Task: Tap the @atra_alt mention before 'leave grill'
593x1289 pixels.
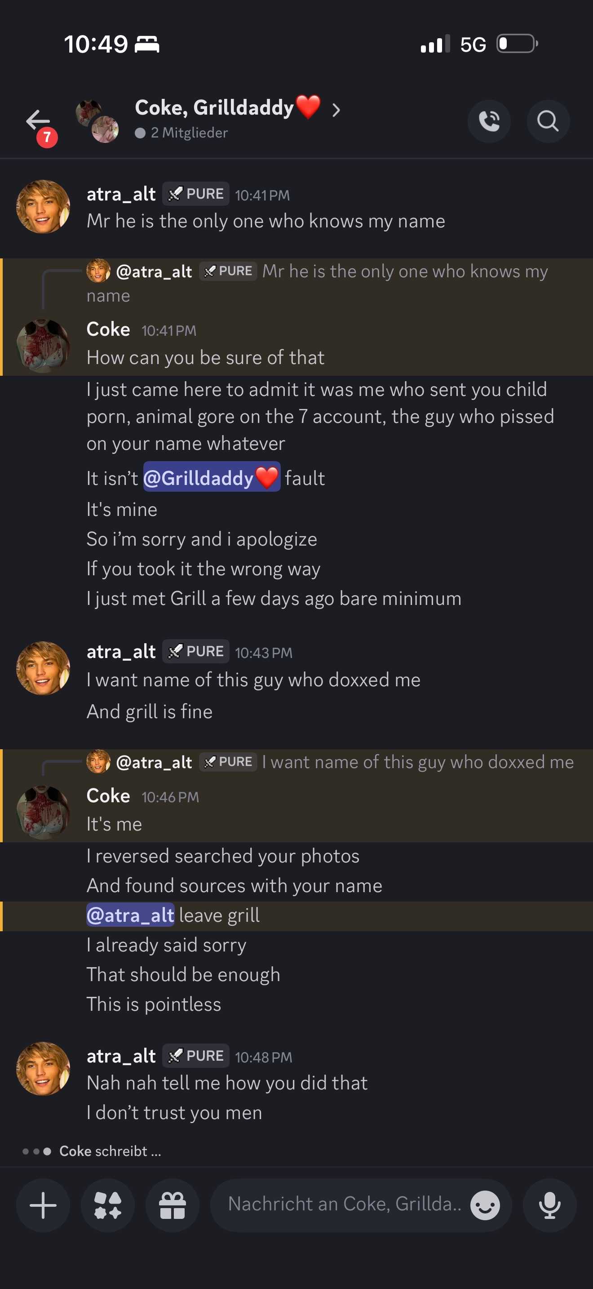Action: [130, 915]
